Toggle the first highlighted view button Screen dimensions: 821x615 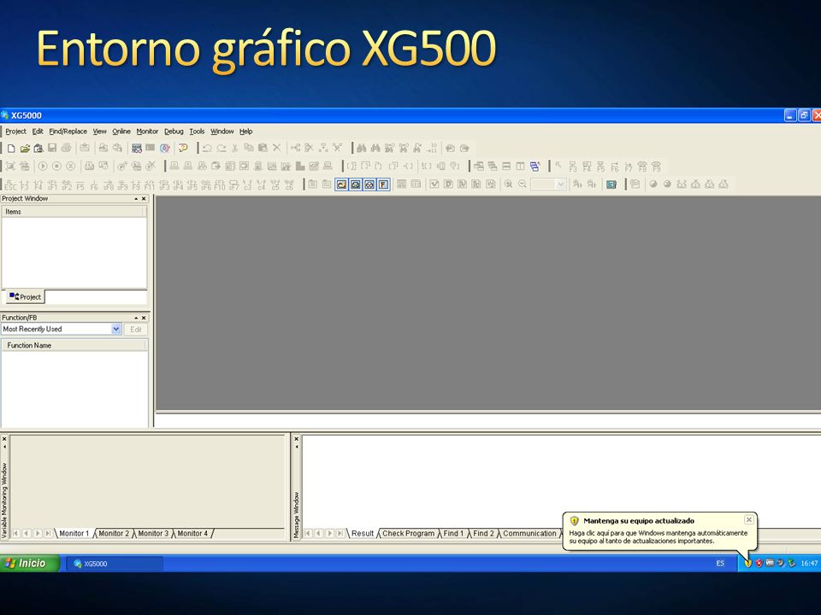tap(341, 184)
